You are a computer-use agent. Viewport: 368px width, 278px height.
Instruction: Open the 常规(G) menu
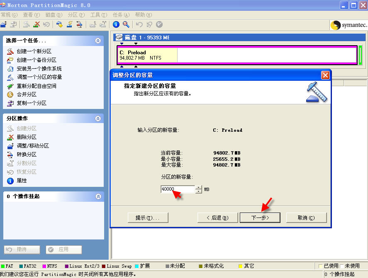click(x=9, y=15)
